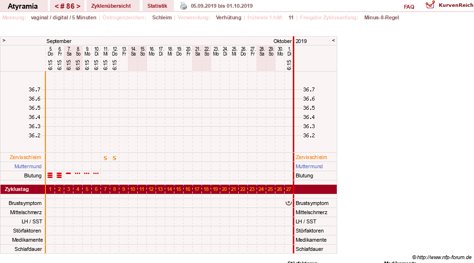
Task: Click the Oktober month label
Action: [282, 41]
